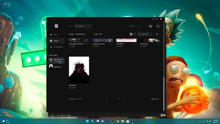Open VALORANT options menu

point(134,44)
